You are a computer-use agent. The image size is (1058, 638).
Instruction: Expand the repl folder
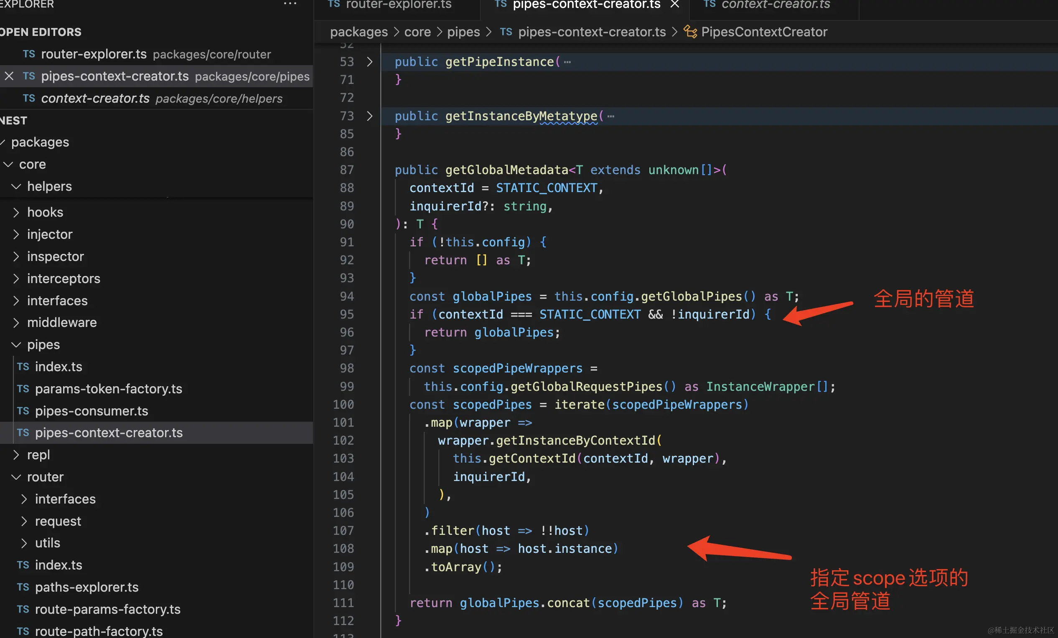16,455
